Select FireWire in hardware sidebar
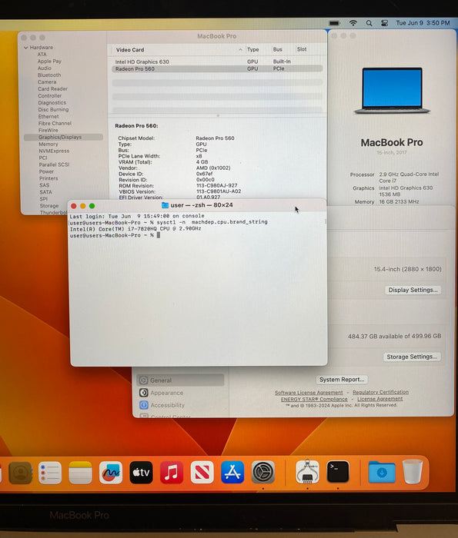This screenshot has width=458, height=538. tap(48, 131)
